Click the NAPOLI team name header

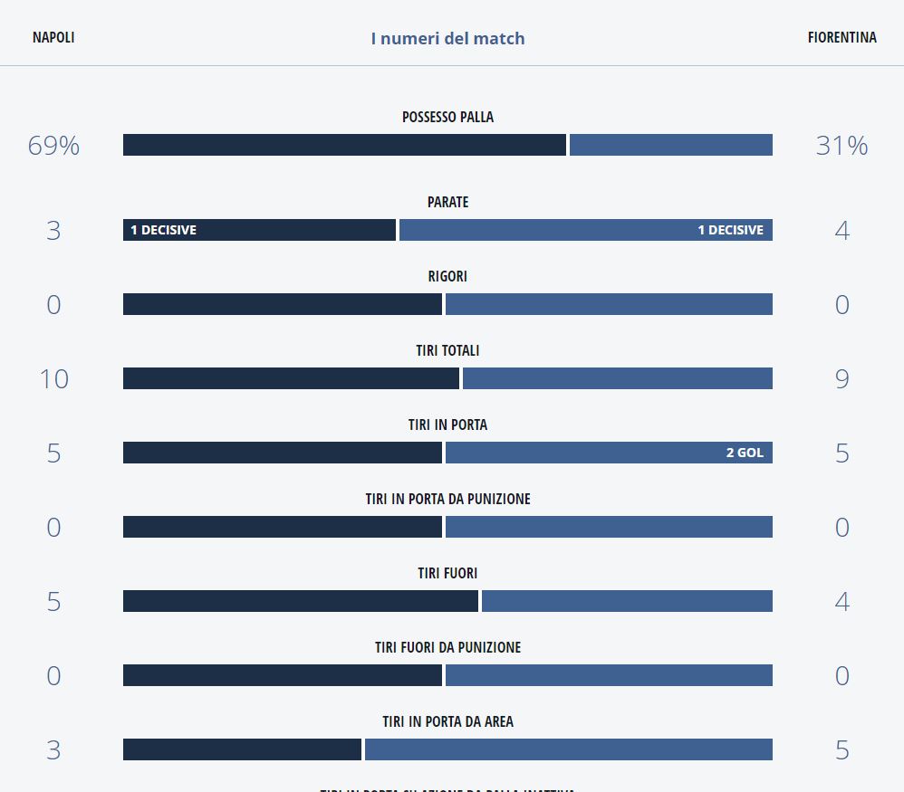pos(53,38)
